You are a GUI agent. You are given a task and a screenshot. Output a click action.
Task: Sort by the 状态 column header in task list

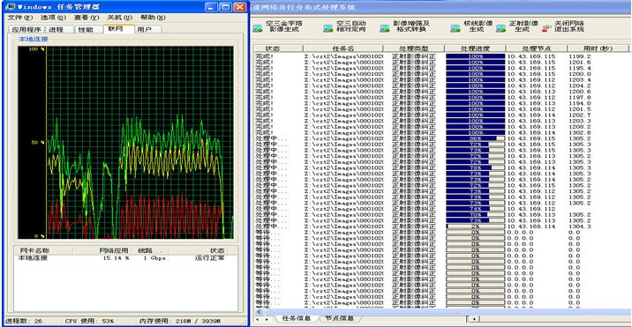pyautogui.click(x=279, y=48)
